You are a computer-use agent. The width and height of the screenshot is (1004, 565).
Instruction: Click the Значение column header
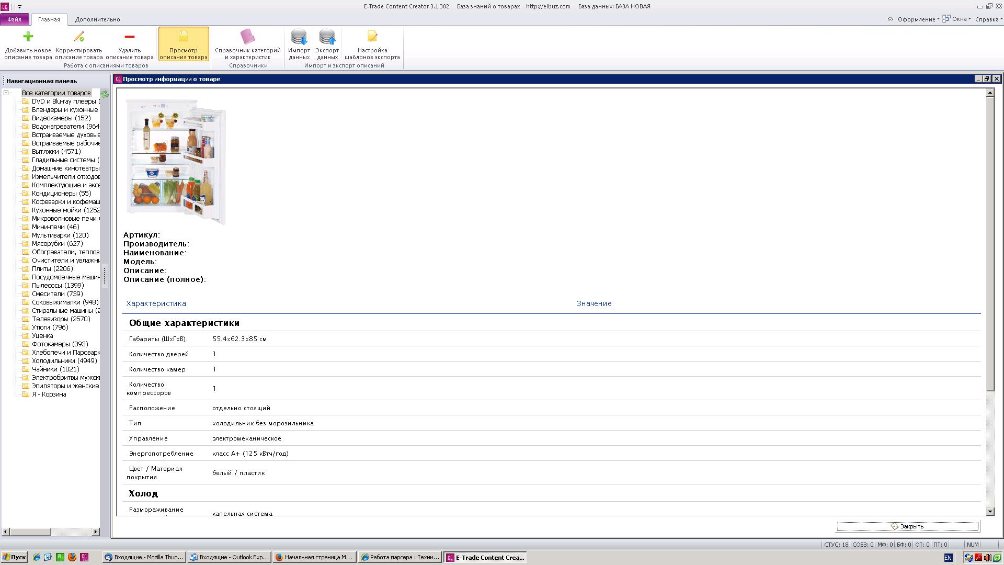[x=594, y=303]
